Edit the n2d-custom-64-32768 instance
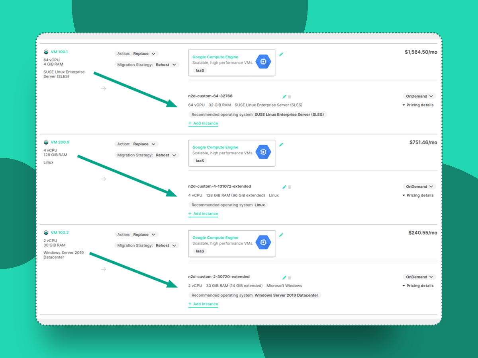The image size is (478, 358). [x=284, y=96]
